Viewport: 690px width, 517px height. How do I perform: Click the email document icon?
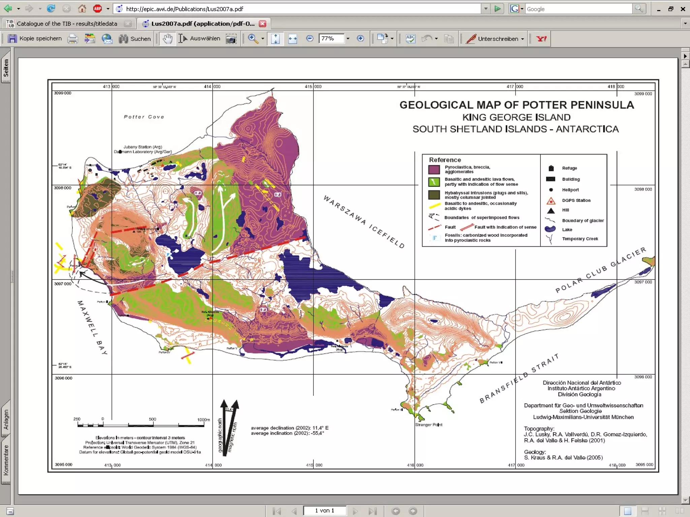[107, 39]
